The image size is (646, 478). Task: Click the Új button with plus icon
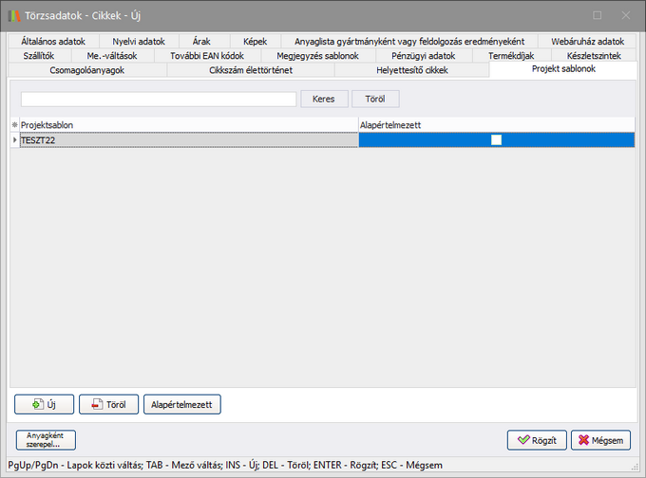tap(44, 405)
